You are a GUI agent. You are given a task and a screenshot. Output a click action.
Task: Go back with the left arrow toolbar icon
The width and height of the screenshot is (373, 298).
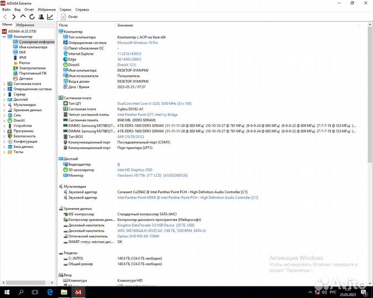click(5, 17)
